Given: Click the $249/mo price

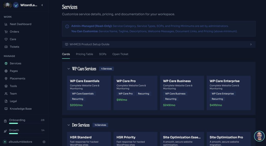Looking at the screenshot, I should pos(169,105).
